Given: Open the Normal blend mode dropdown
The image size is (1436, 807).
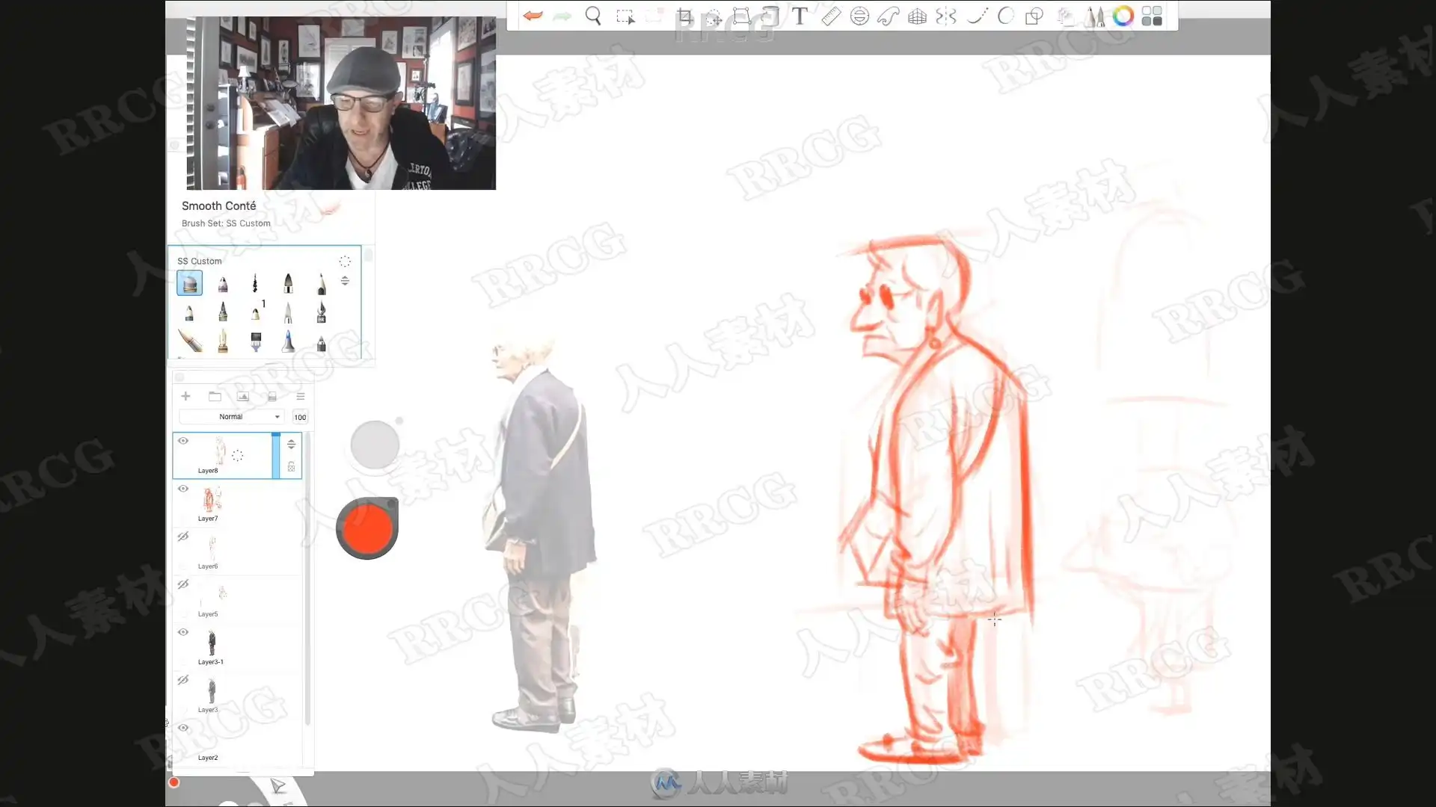Looking at the screenshot, I should pyautogui.click(x=231, y=417).
